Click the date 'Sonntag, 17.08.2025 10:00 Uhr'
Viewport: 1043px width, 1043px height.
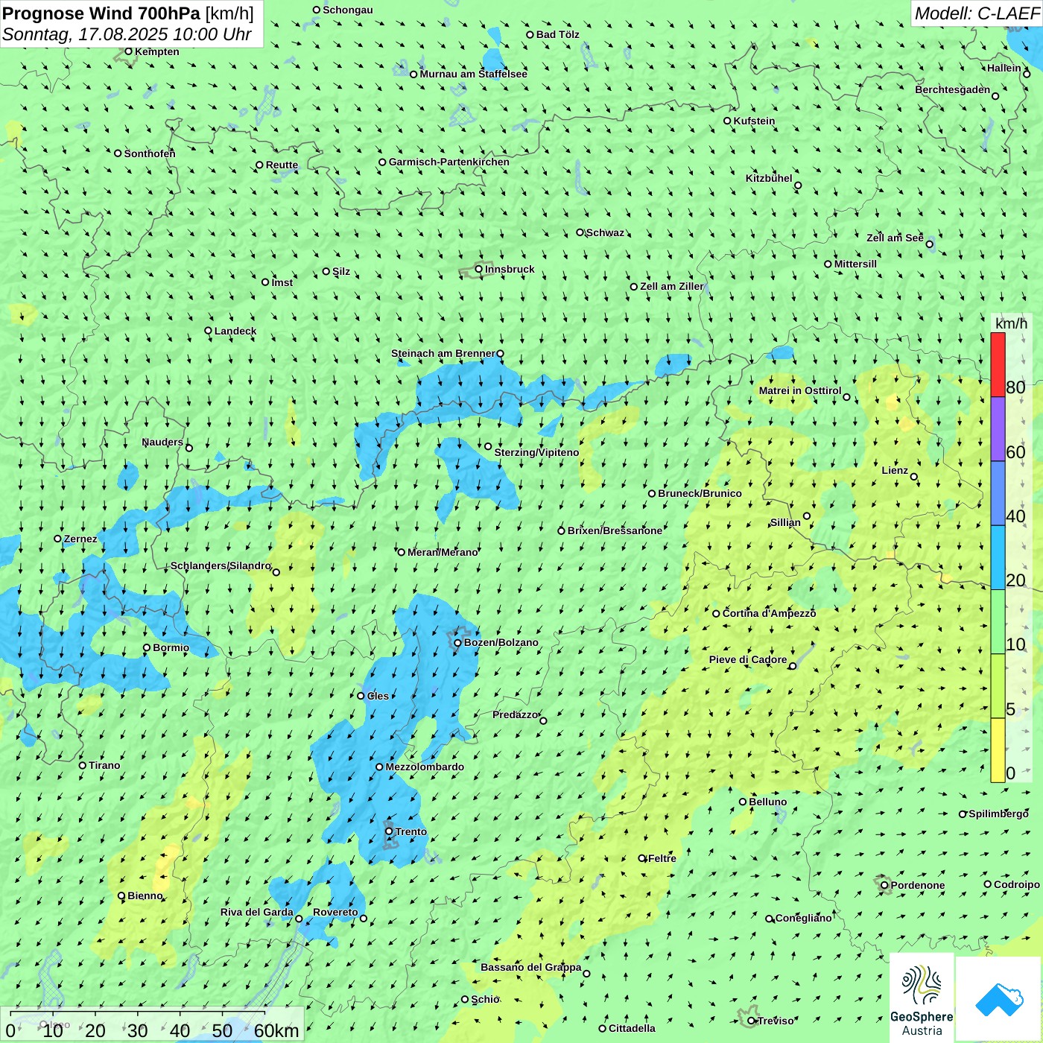(127, 34)
